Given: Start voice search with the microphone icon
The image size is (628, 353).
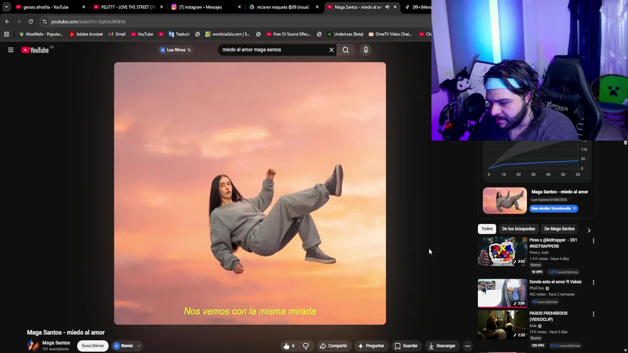Looking at the screenshot, I should [x=366, y=50].
